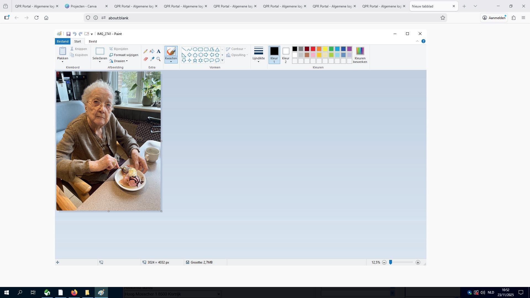Image resolution: width=530 pixels, height=298 pixels.
Task: Click the zoom in plus button
Action: coord(418,262)
